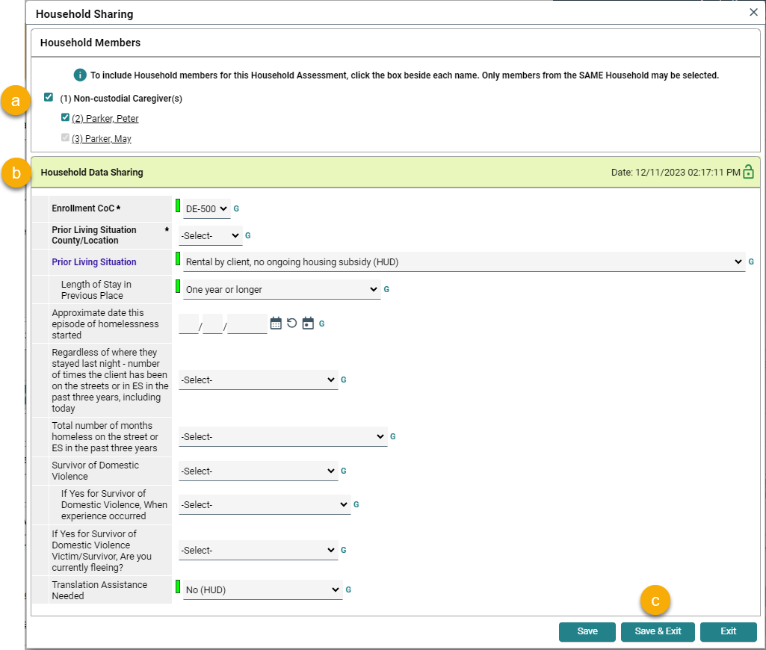Click the Save button
766x650 pixels.
(587, 631)
